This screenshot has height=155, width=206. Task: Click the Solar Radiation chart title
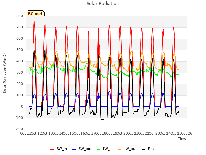[x=103, y=4]
